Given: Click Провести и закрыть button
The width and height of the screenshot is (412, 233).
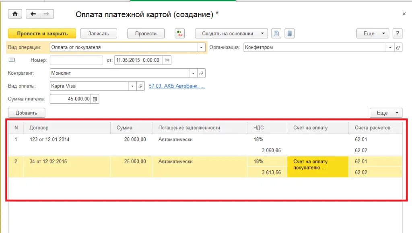Looking at the screenshot, I should pyautogui.click(x=42, y=34).
